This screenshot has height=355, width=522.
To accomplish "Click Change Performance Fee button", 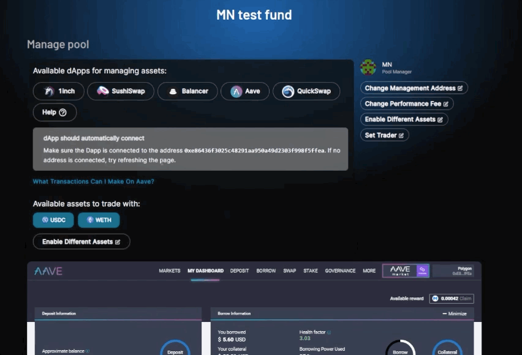I will 407,104.
